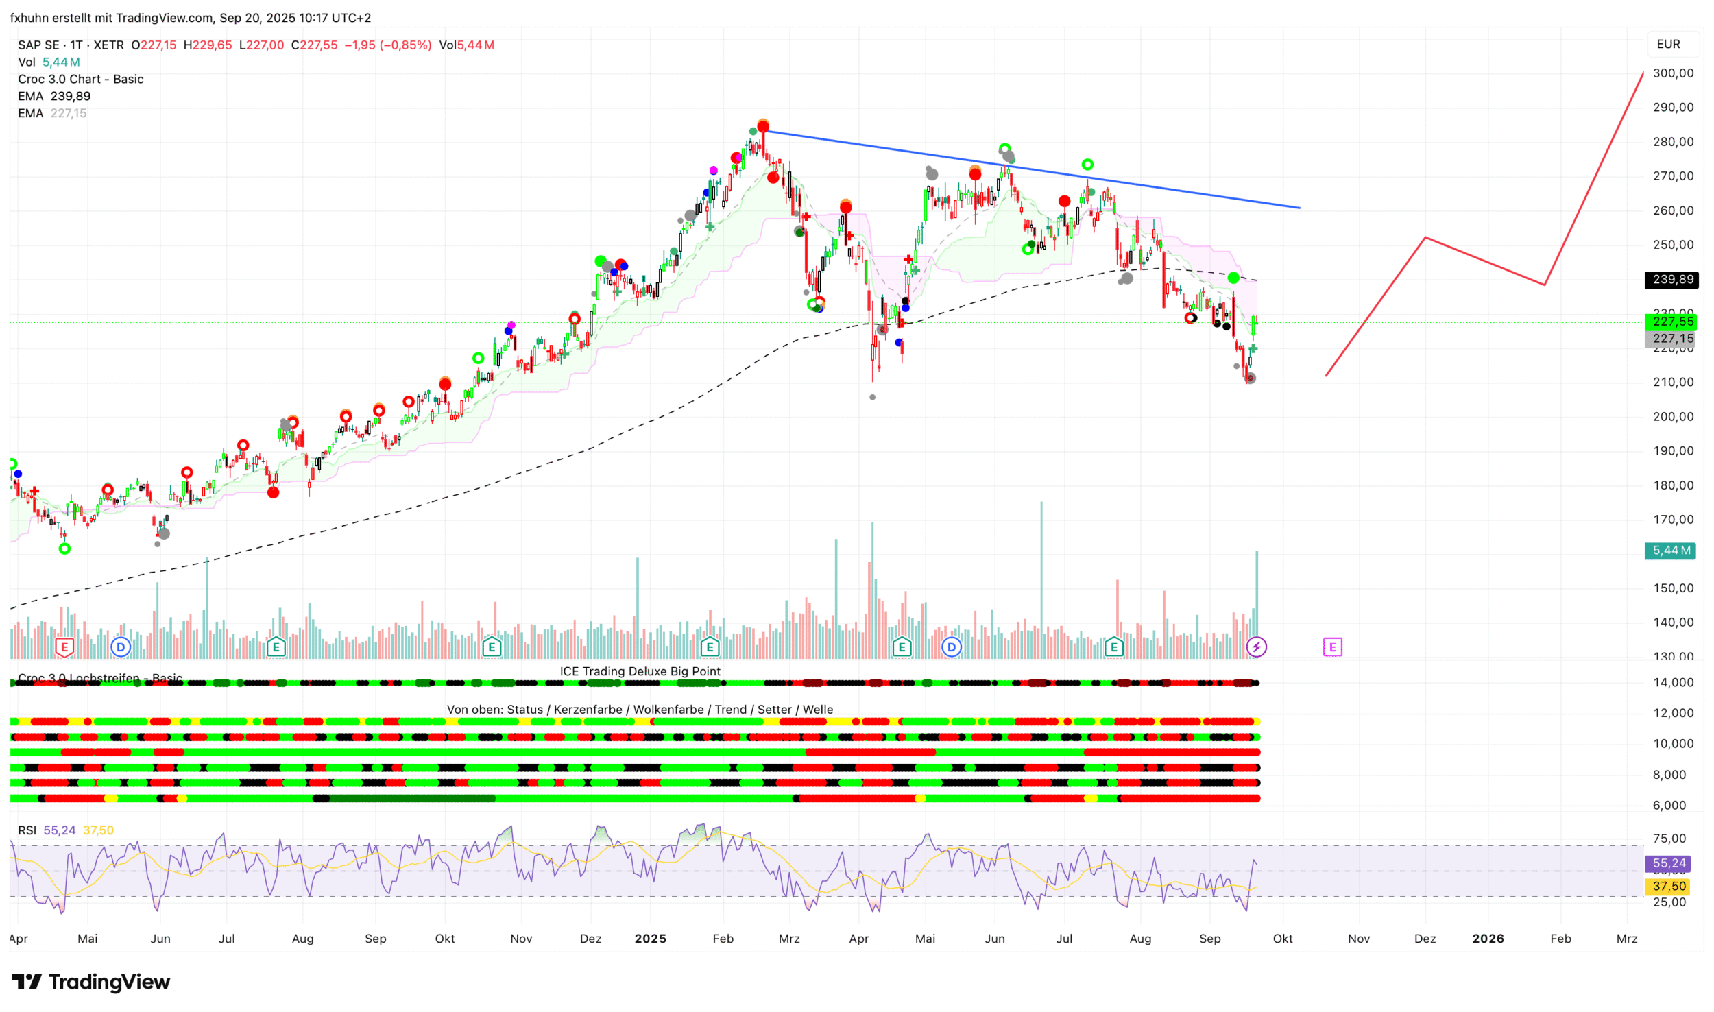Select the Croc 3.0 Chart - Basic legend

(81, 80)
